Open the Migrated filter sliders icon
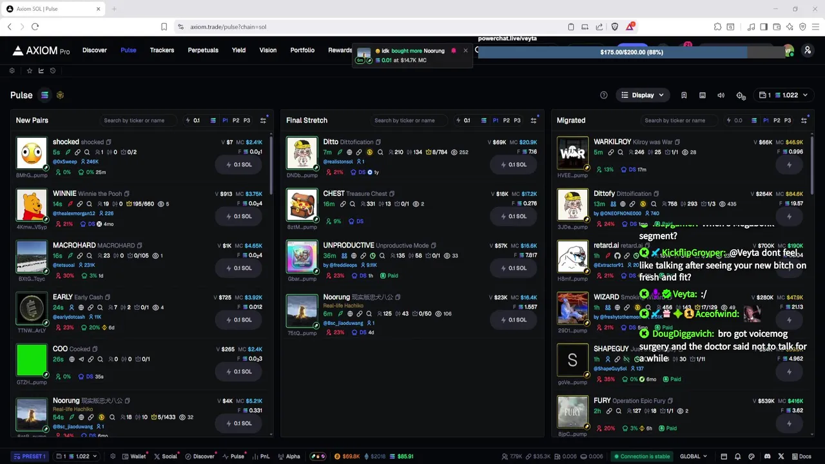 pos(804,121)
